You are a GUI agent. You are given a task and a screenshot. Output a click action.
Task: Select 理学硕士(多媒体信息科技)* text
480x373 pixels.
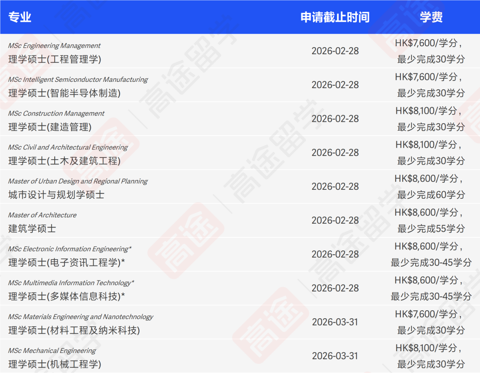click(x=66, y=297)
